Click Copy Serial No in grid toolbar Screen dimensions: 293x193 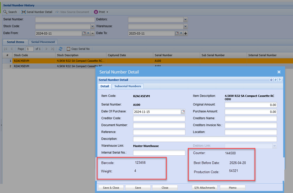click(78, 49)
